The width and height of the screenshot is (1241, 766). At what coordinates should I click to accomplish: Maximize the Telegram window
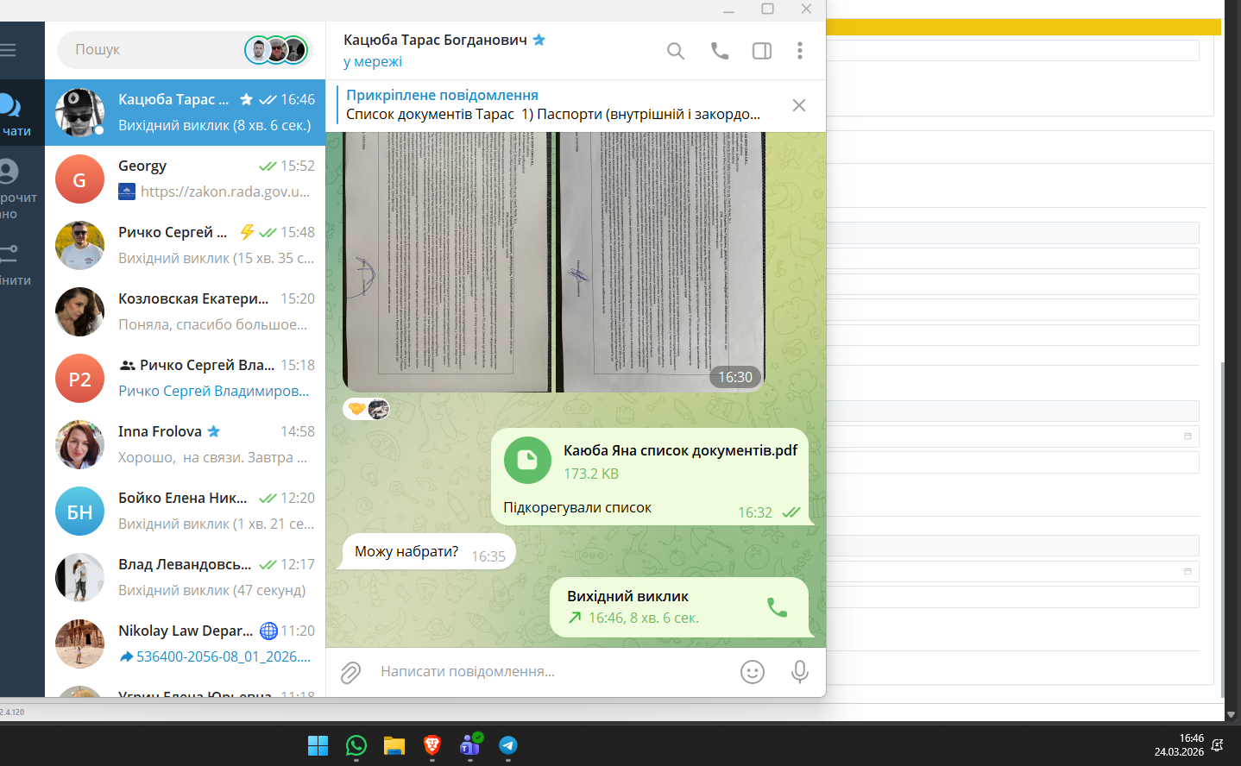click(x=767, y=9)
